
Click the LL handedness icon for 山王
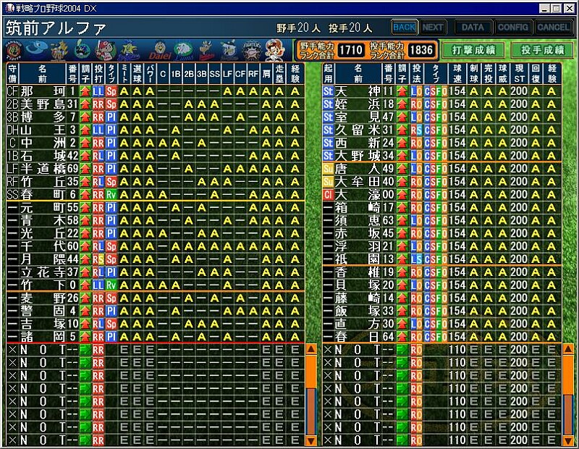pos(98,130)
